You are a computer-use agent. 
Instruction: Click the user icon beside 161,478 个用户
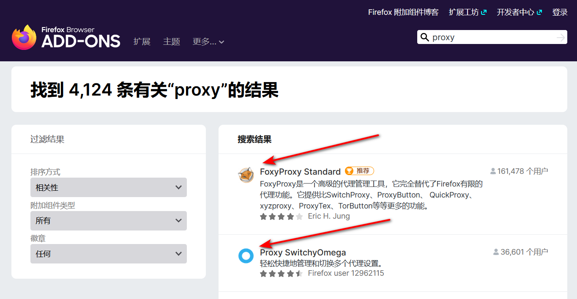[493, 171]
